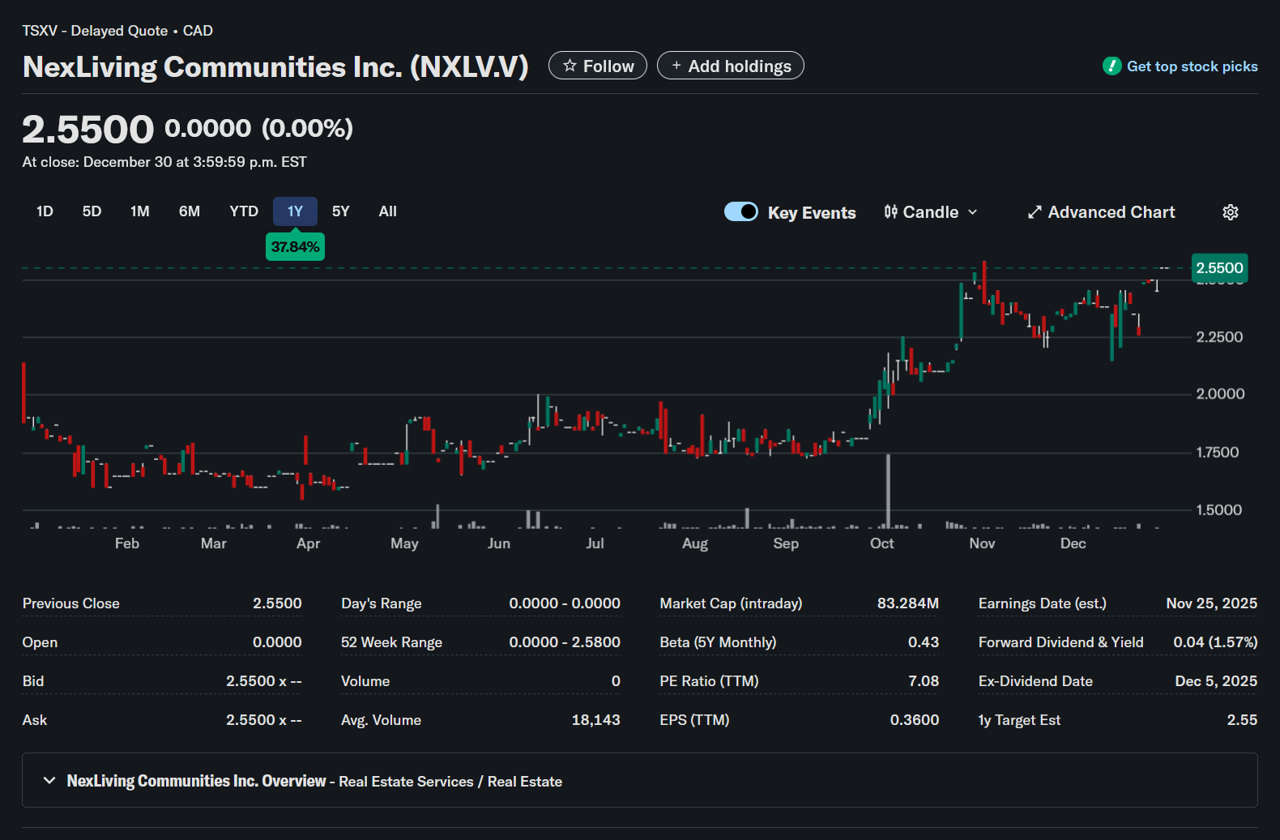This screenshot has width=1280, height=840.
Task: Click the candle chart type icon
Action: [x=890, y=212]
